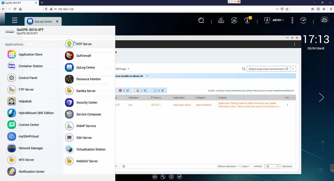Sort by IP Source column
Screen dimensions: 334x181
160,98
